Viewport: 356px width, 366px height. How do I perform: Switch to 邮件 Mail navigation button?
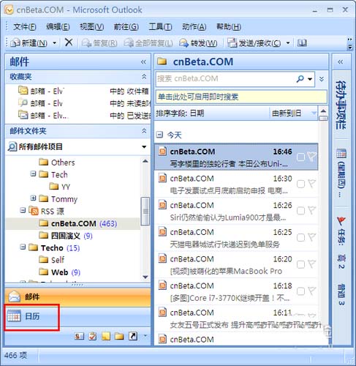click(78, 297)
